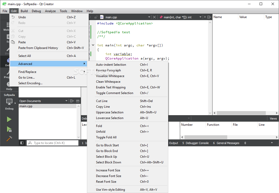This screenshot has width=279, height=193.
Task: Toggle Use Vim-style Editing
Action: [x=128, y=190]
